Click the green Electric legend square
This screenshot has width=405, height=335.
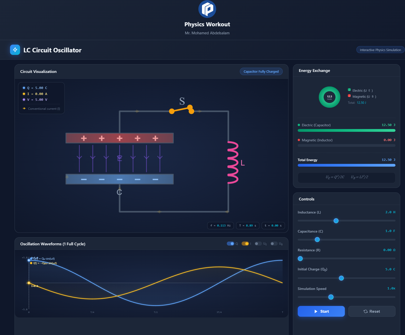349,90
